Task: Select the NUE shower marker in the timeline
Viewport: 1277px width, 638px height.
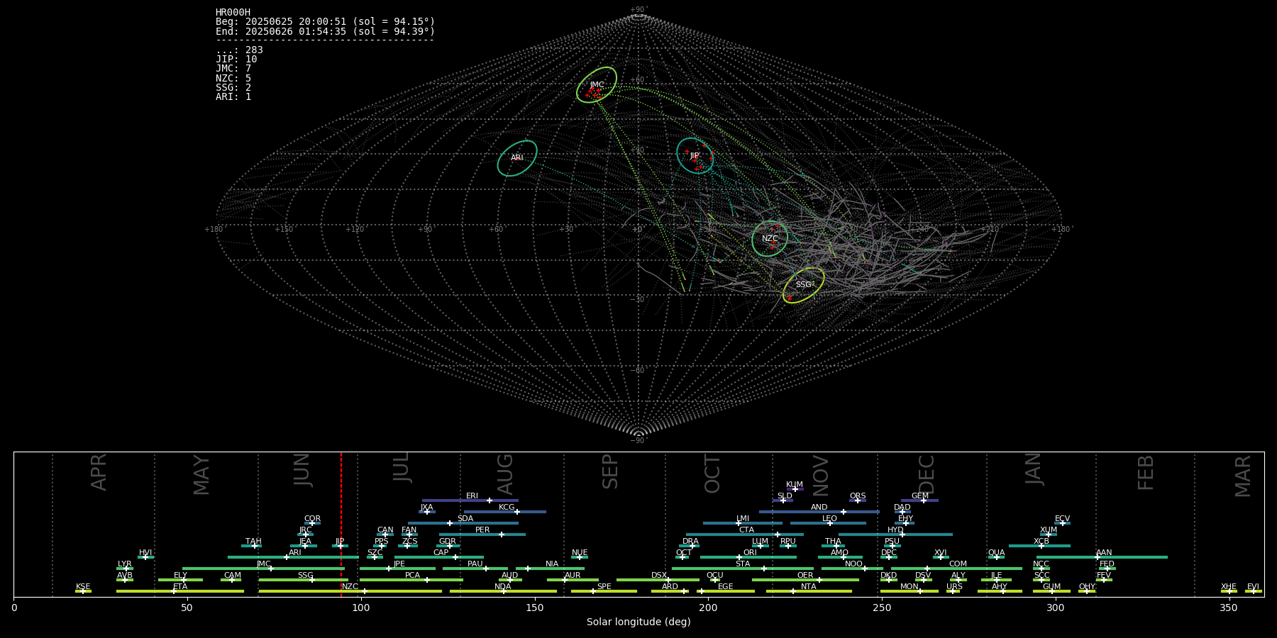Action: 580,557
